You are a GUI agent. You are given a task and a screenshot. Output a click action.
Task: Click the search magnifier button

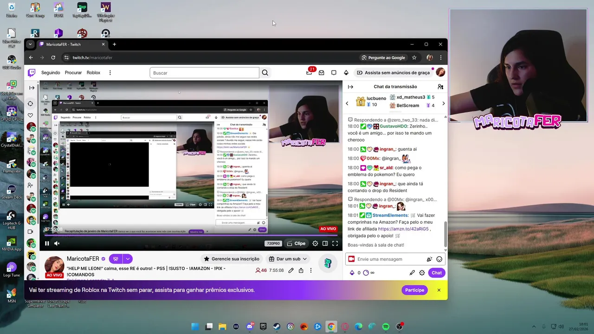[x=265, y=73]
